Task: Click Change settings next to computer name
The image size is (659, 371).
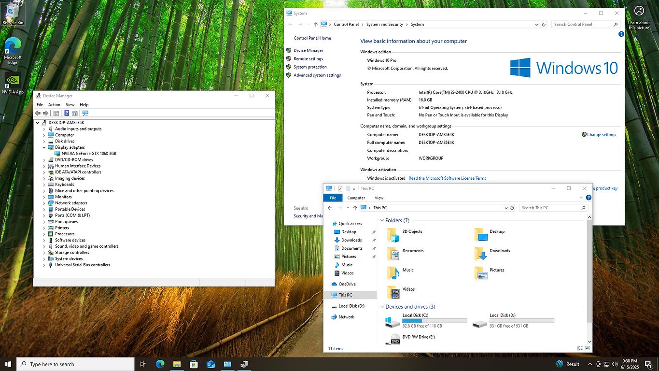Action: [x=602, y=135]
